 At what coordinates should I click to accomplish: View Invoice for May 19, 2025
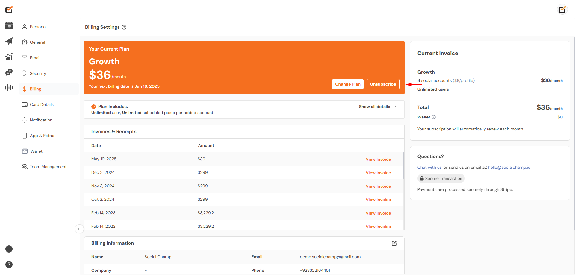coord(378,159)
